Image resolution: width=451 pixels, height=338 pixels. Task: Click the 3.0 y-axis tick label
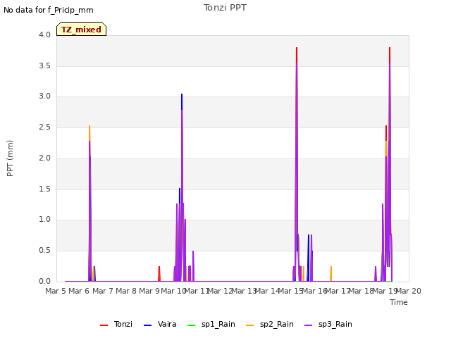coord(45,96)
